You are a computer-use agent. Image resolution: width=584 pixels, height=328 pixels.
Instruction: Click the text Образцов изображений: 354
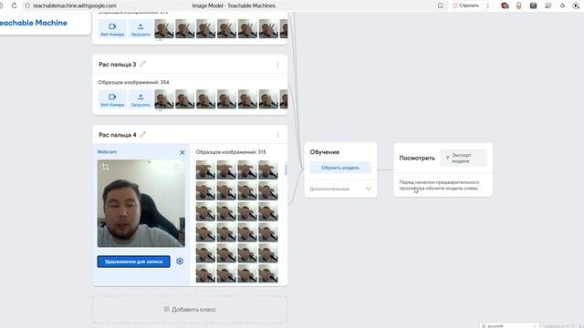pyautogui.click(x=134, y=82)
